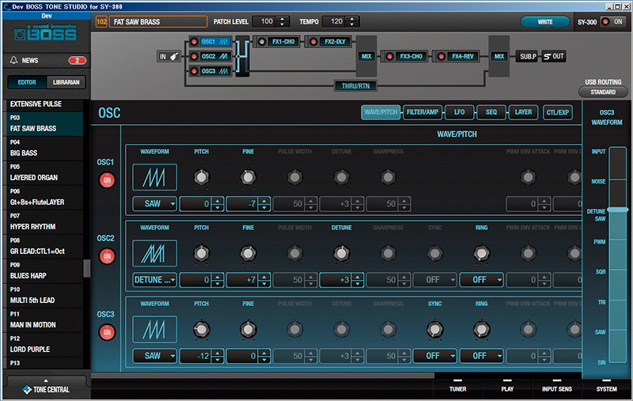Click the BOSS logo
This screenshot has height=401, width=633.
pyautogui.click(x=45, y=32)
